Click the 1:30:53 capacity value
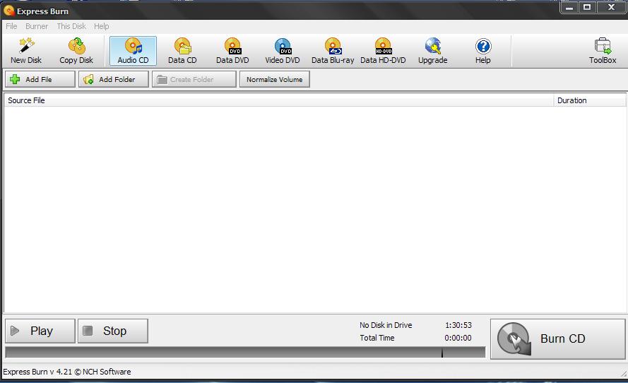 (458, 325)
